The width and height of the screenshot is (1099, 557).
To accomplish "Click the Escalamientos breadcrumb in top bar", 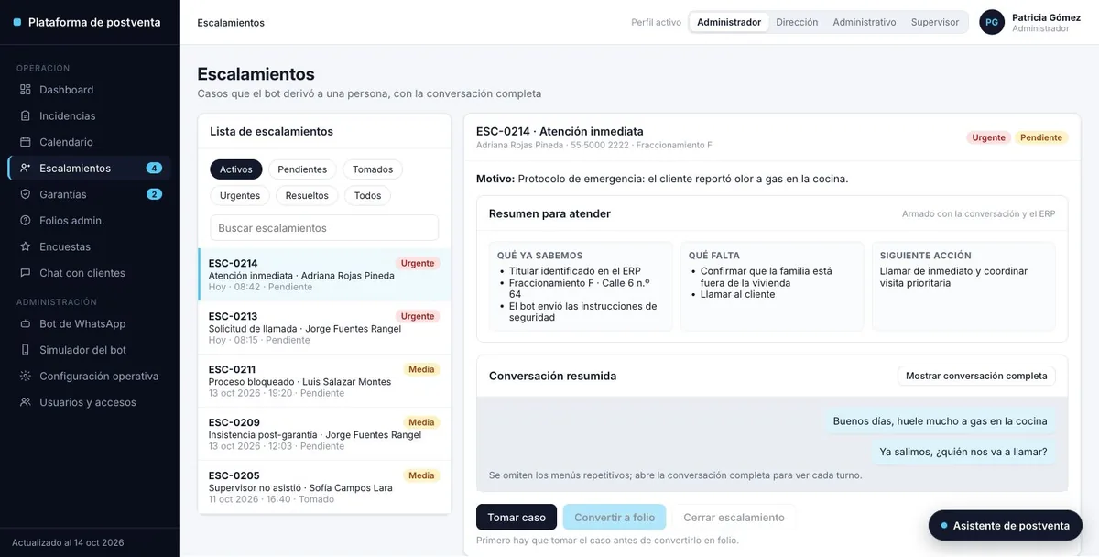I will (231, 22).
